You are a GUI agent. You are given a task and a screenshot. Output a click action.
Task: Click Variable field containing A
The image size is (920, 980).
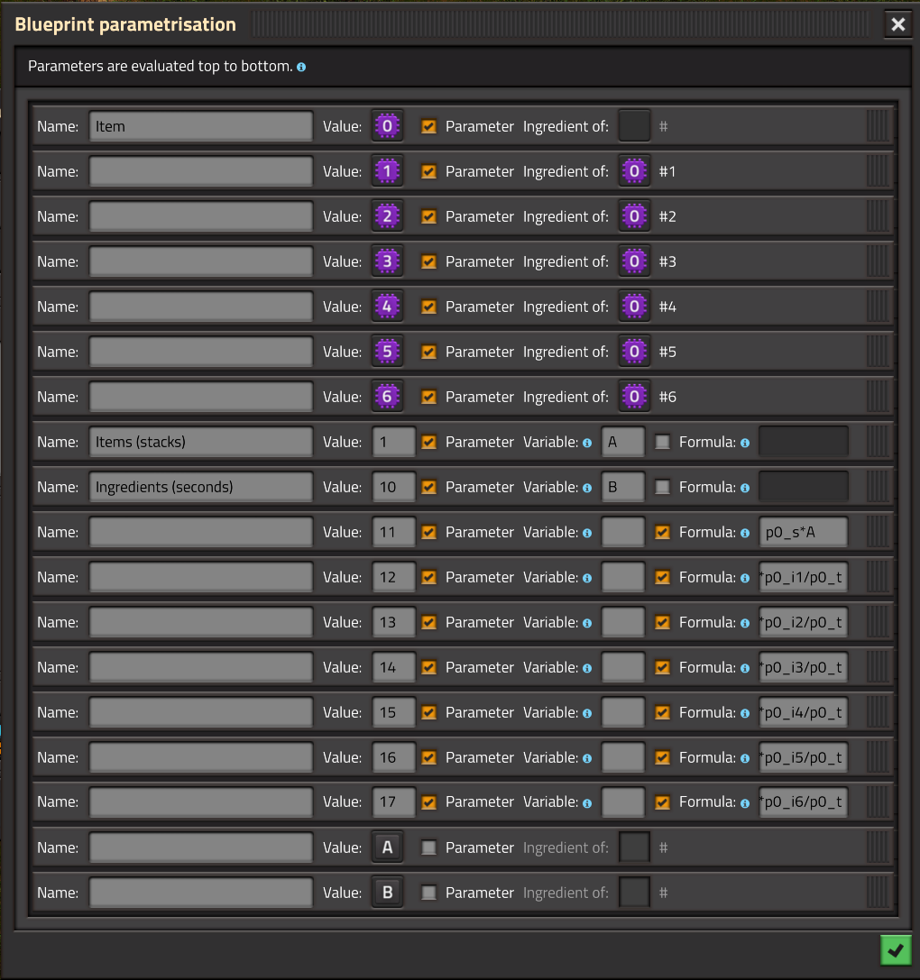pos(623,442)
